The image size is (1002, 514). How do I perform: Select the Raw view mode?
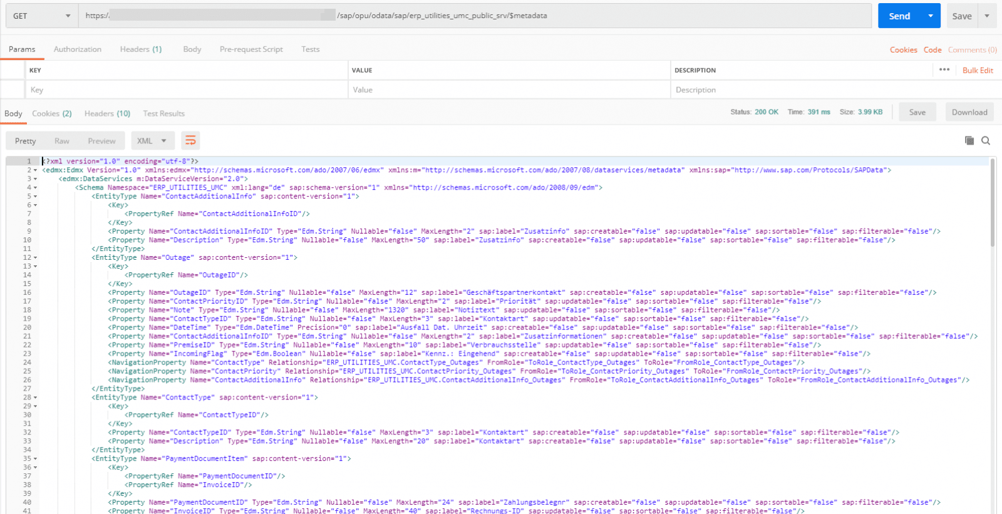(62, 141)
